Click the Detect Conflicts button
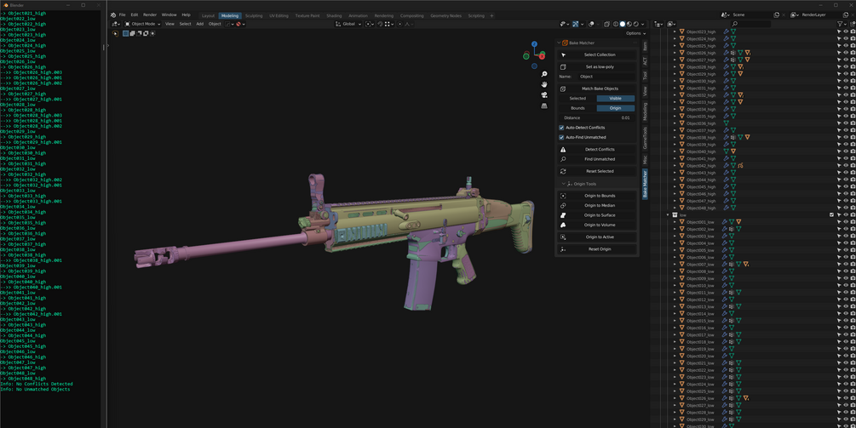Image resolution: width=856 pixels, height=428 pixels. click(597, 150)
